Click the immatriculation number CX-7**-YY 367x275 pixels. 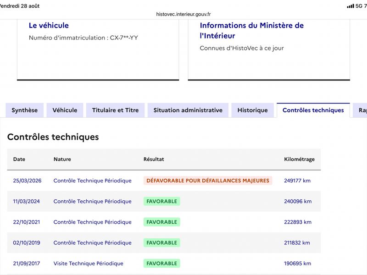pyautogui.click(x=124, y=38)
